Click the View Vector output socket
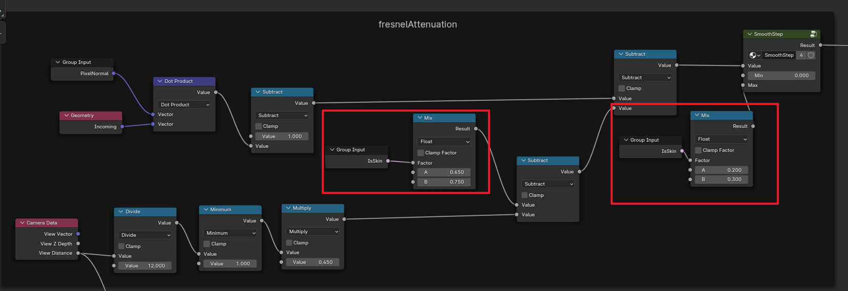 tap(78, 234)
